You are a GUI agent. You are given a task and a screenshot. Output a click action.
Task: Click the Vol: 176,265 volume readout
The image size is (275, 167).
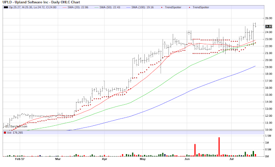[x=15, y=133]
